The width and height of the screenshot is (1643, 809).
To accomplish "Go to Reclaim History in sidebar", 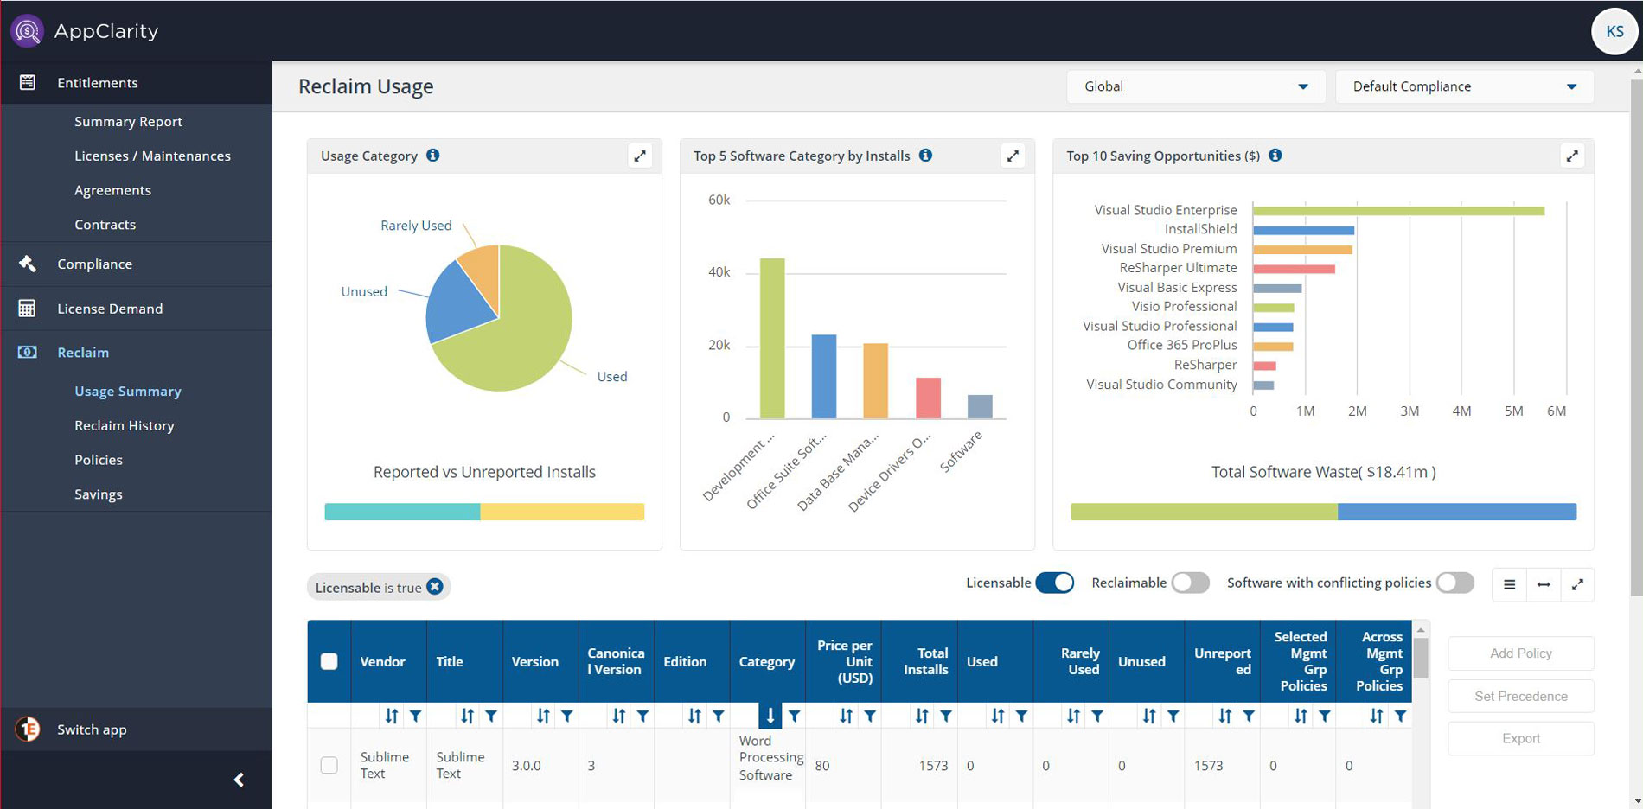I will (125, 426).
